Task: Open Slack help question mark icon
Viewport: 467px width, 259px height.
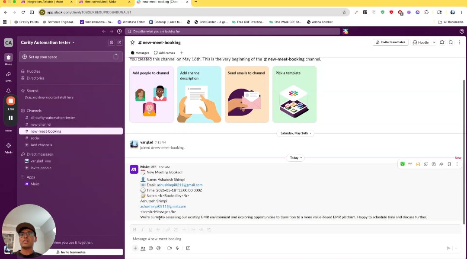Action: (462, 31)
